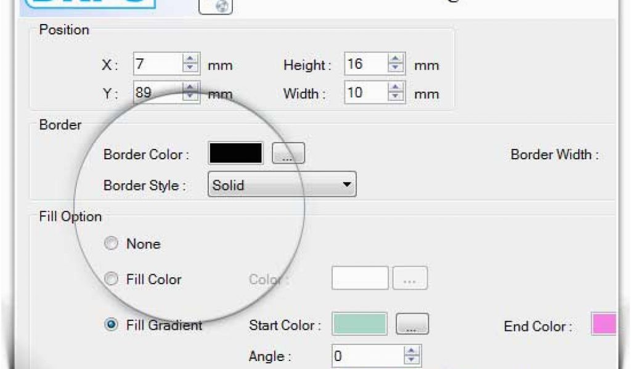The width and height of the screenshot is (631, 369).
Task: Click ellipsis button beside Fill Color swatch
Action: coord(410,279)
